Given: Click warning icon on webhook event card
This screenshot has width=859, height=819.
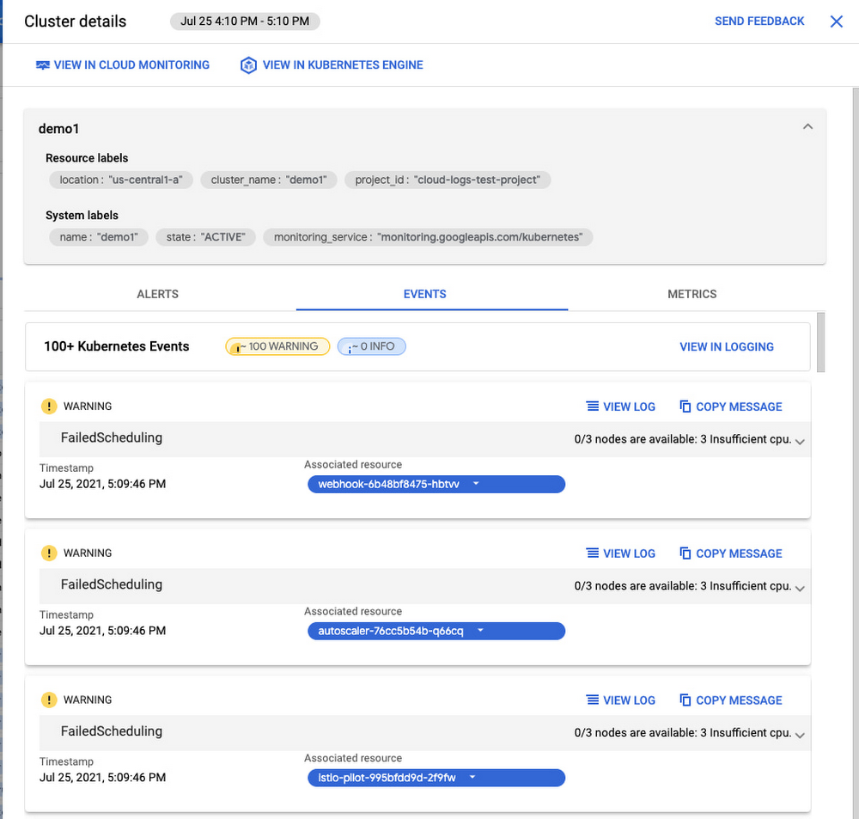Looking at the screenshot, I should click(49, 406).
